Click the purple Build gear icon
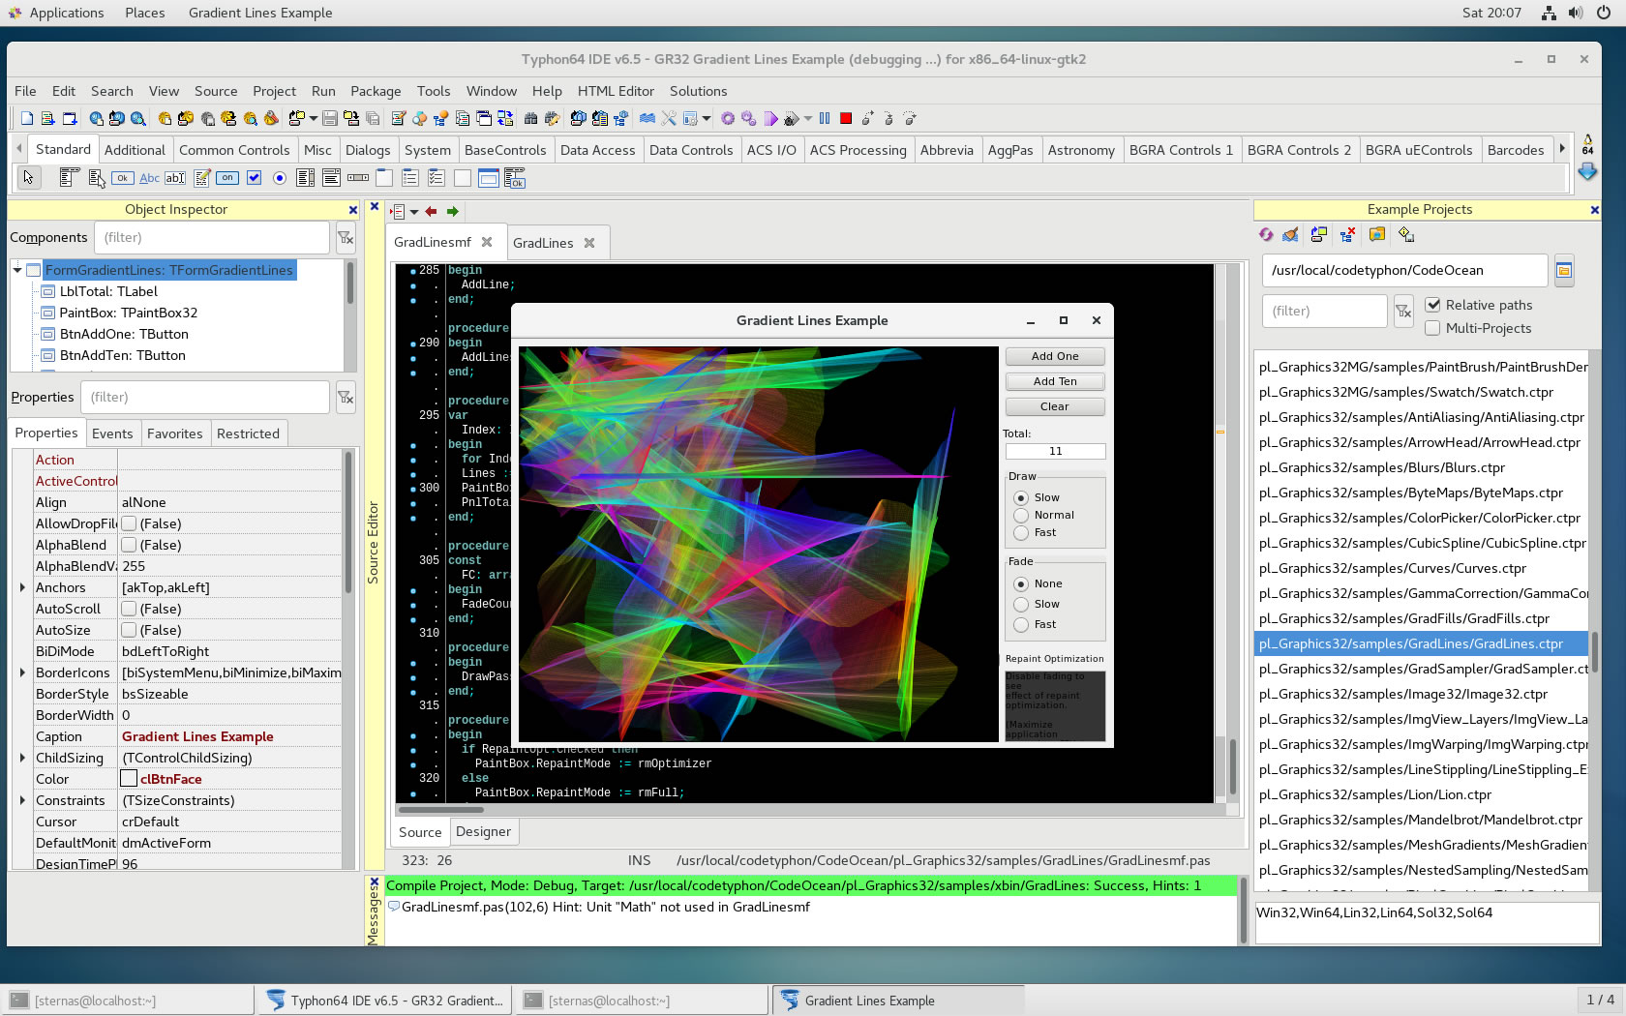This screenshot has width=1626, height=1016. [728, 118]
